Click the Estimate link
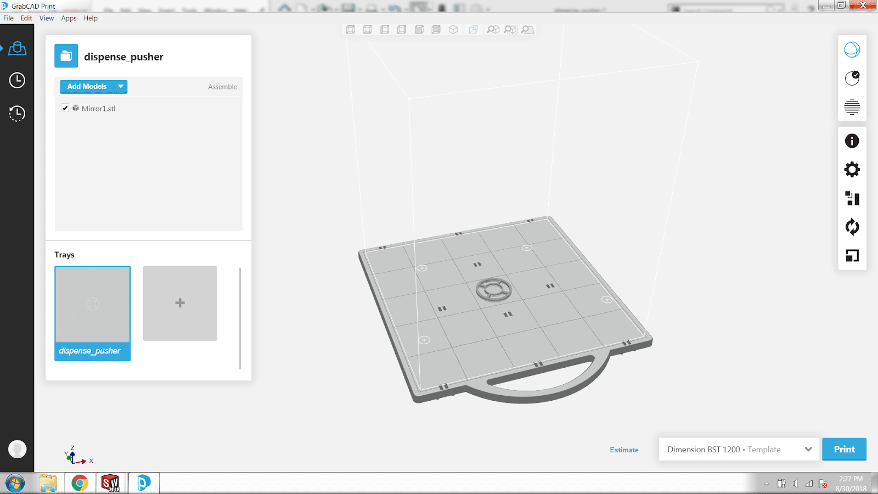The height and width of the screenshot is (494, 878). tap(624, 450)
